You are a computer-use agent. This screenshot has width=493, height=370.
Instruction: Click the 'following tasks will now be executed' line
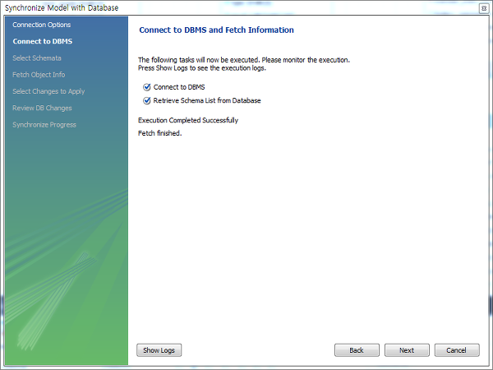point(244,60)
